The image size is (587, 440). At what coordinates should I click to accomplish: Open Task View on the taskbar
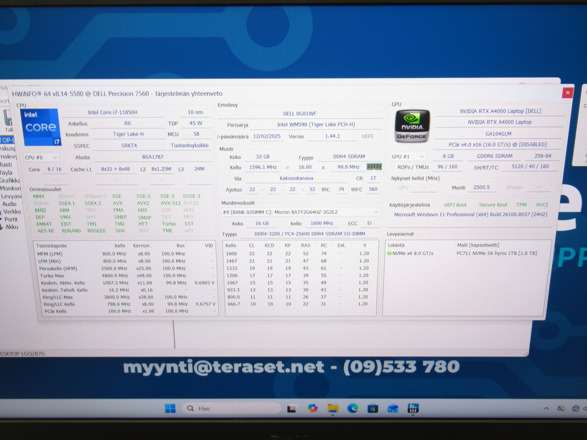pos(291,408)
